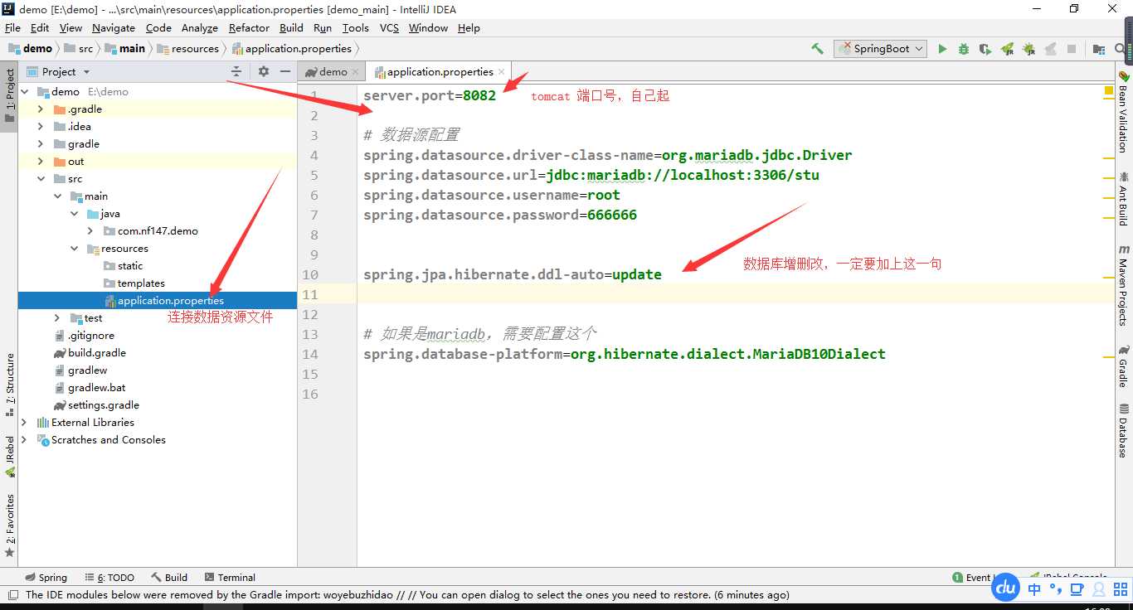Click status bar Gradle import message
This screenshot has width=1133, height=610.
pyautogui.click(x=407, y=595)
